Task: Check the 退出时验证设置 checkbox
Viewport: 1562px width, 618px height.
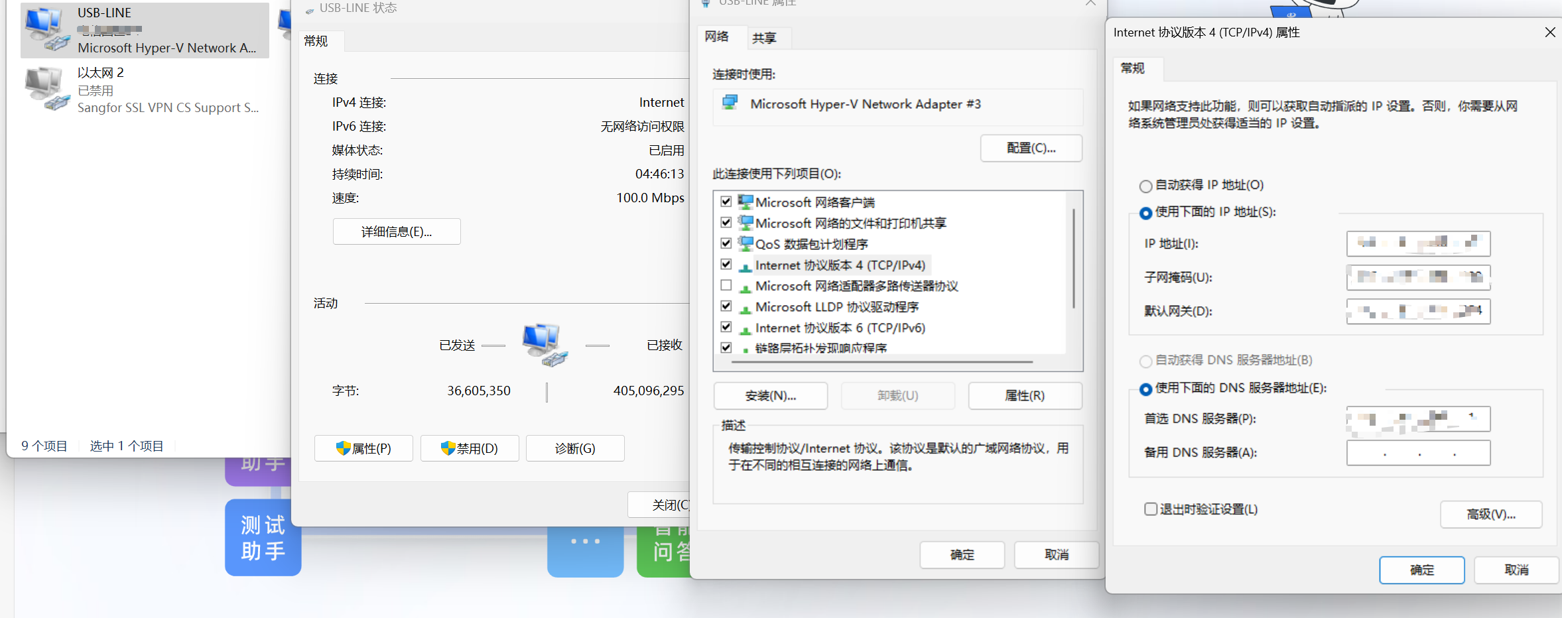Action: [1151, 509]
